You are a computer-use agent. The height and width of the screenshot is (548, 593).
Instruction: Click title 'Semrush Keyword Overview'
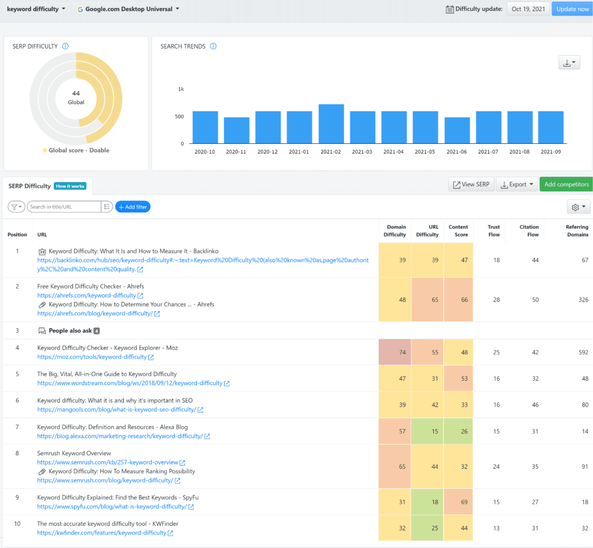click(x=74, y=453)
